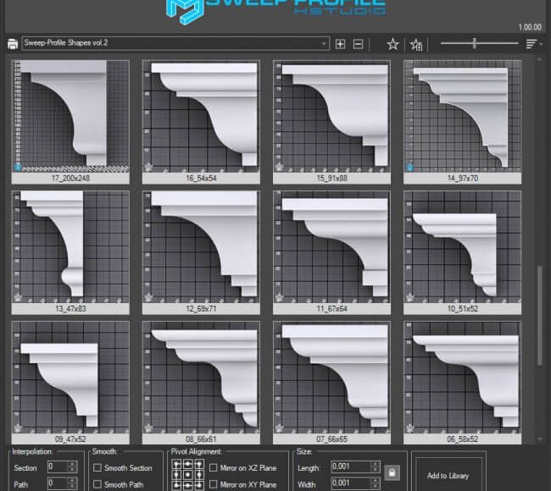Enable the Smooth Path checkbox
The height and width of the screenshot is (491, 551).
(x=97, y=484)
